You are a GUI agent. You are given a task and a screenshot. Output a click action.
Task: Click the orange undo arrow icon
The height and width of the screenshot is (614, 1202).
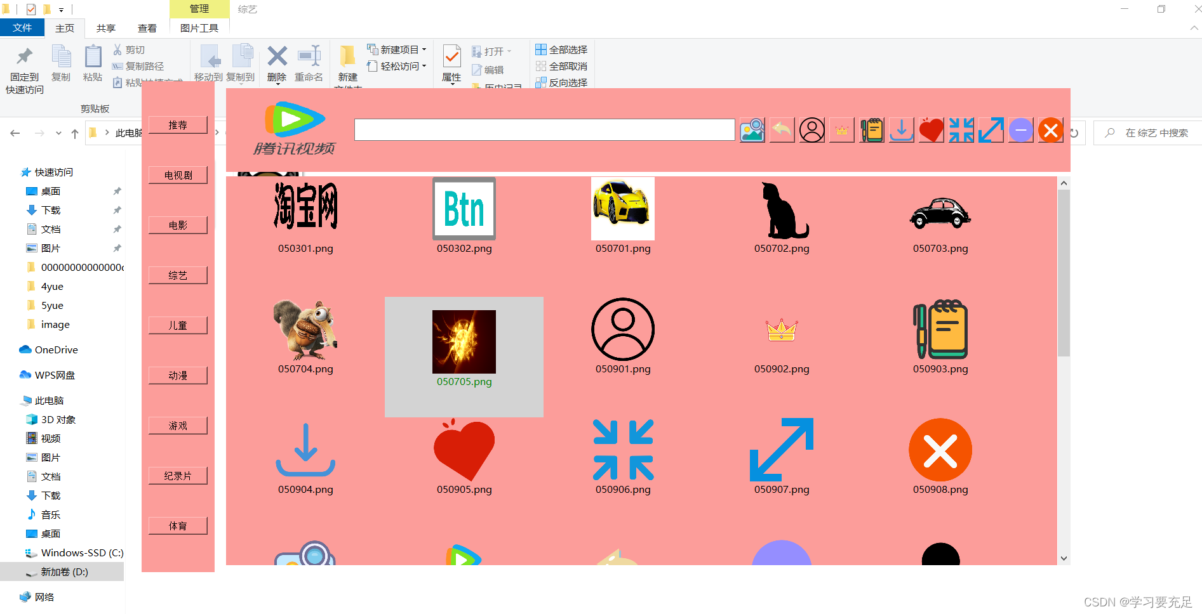(782, 129)
